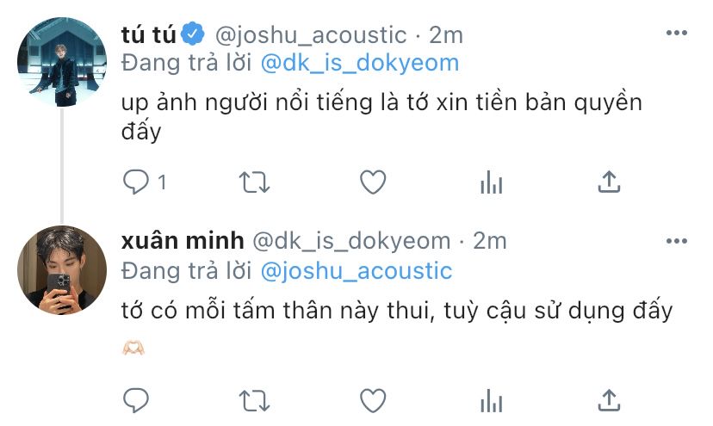Retweet xuân minh's tweet
The image size is (713, 426).
tap(255, 401)
